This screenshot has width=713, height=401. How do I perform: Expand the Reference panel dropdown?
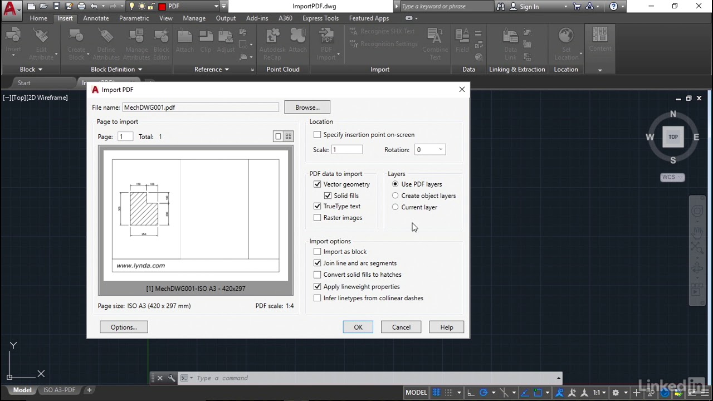tap(227, 70)
